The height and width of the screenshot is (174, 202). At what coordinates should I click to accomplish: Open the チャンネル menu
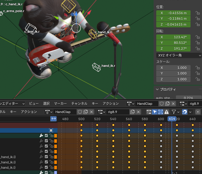[x=79, y=104]
